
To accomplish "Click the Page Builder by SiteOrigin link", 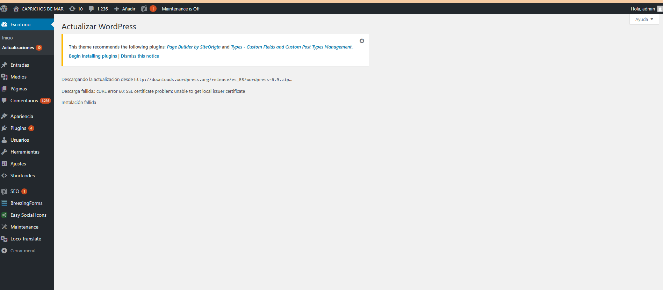I will point(194,47).
